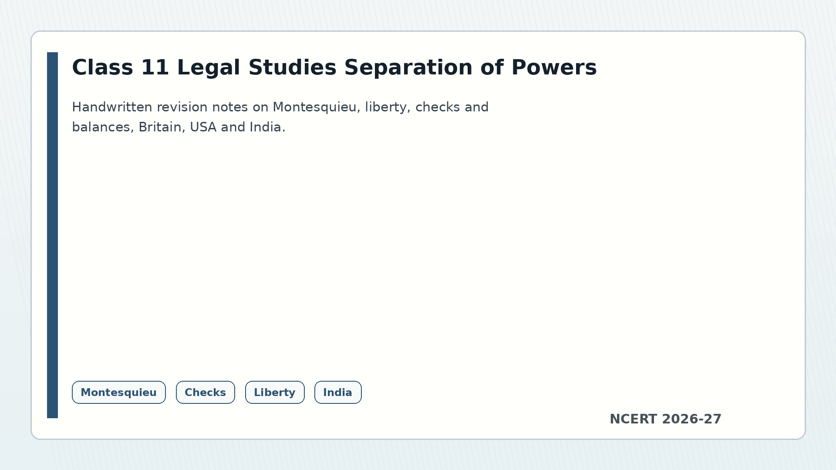Select the Checks tag
The height and width of the screenshot is (470, 836).
click(205, 393)
